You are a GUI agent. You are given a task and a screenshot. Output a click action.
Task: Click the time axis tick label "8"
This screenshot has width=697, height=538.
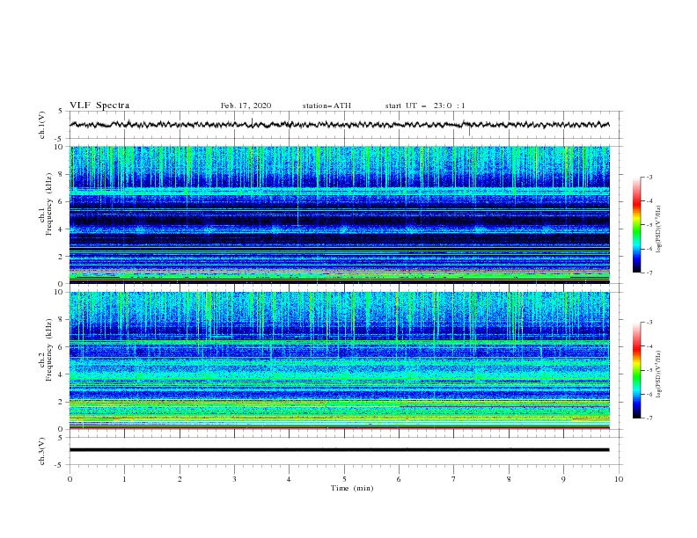coord(509,479)
